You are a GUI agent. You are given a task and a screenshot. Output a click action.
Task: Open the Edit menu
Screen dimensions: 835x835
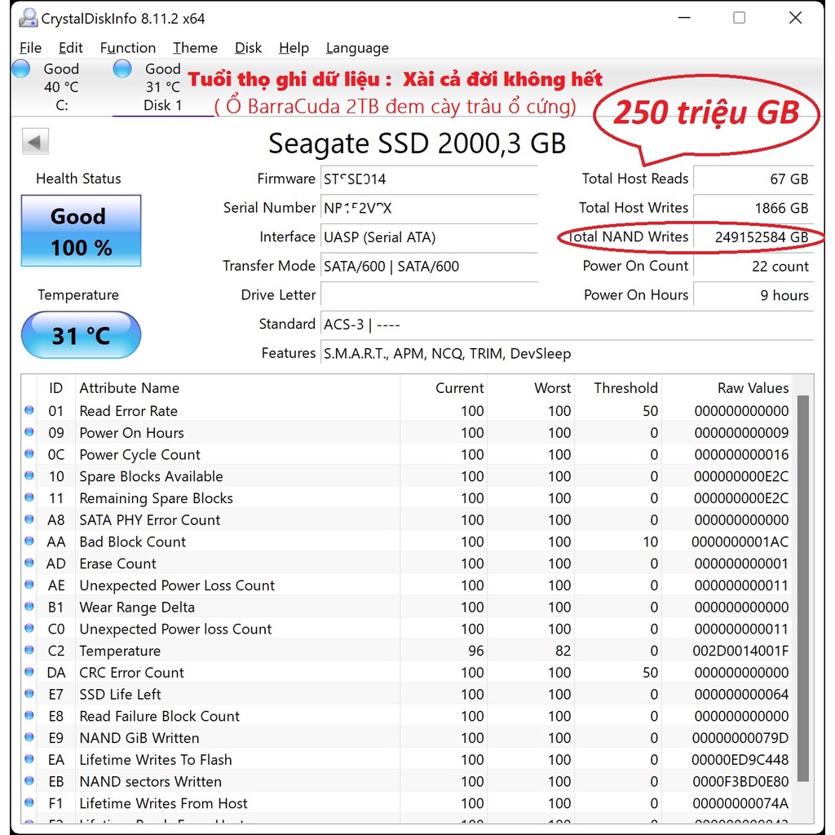click(71, 48)
